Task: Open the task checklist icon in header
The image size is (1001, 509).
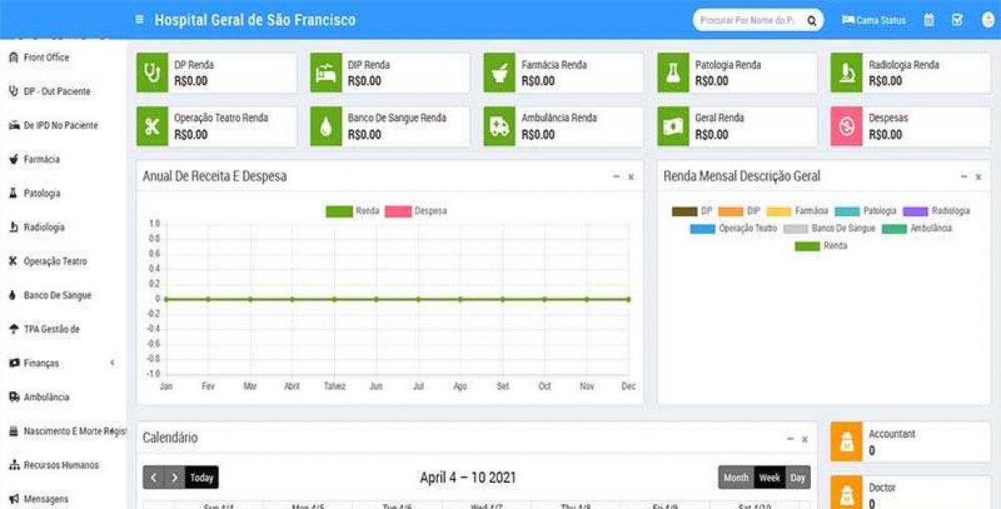Action: tap(957, 20)
